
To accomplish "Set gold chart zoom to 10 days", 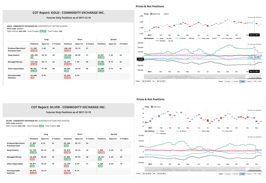I will pyautogui.click(x=227, y=81).
